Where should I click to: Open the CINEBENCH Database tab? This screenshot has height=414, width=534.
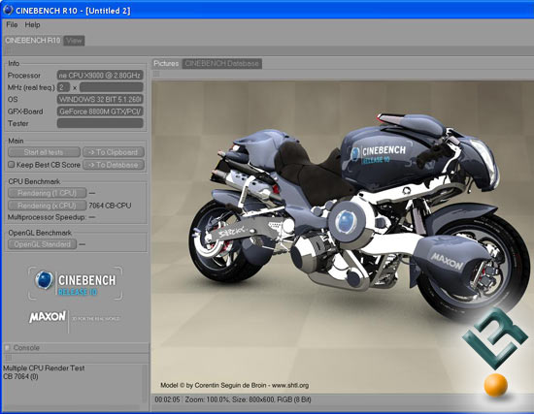221,64
